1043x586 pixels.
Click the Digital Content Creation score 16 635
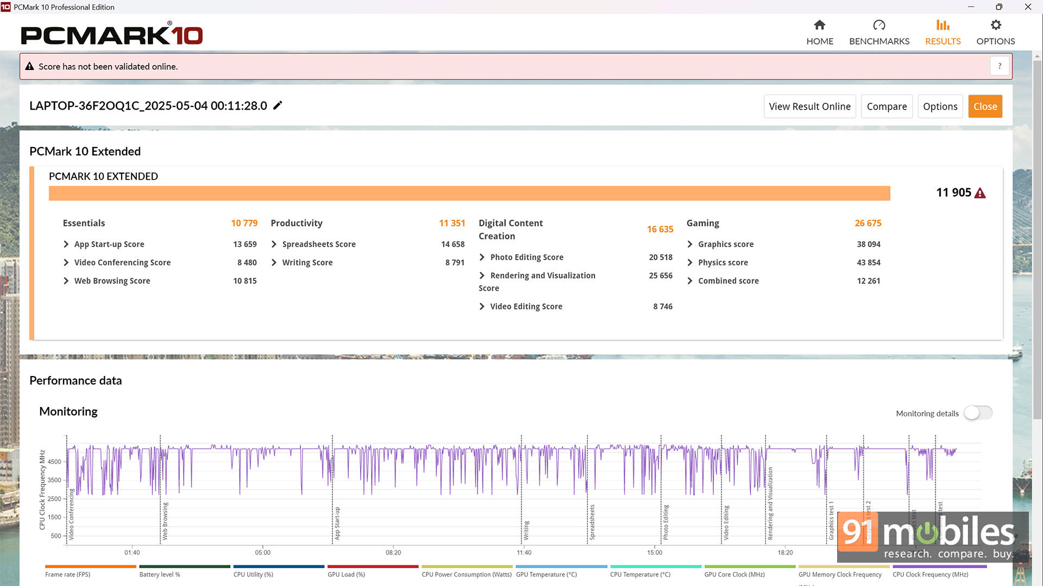click(660, 230)
